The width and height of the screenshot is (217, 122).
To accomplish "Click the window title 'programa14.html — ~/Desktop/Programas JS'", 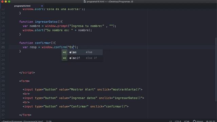I will pyautogui.click(x=110, y=1).
